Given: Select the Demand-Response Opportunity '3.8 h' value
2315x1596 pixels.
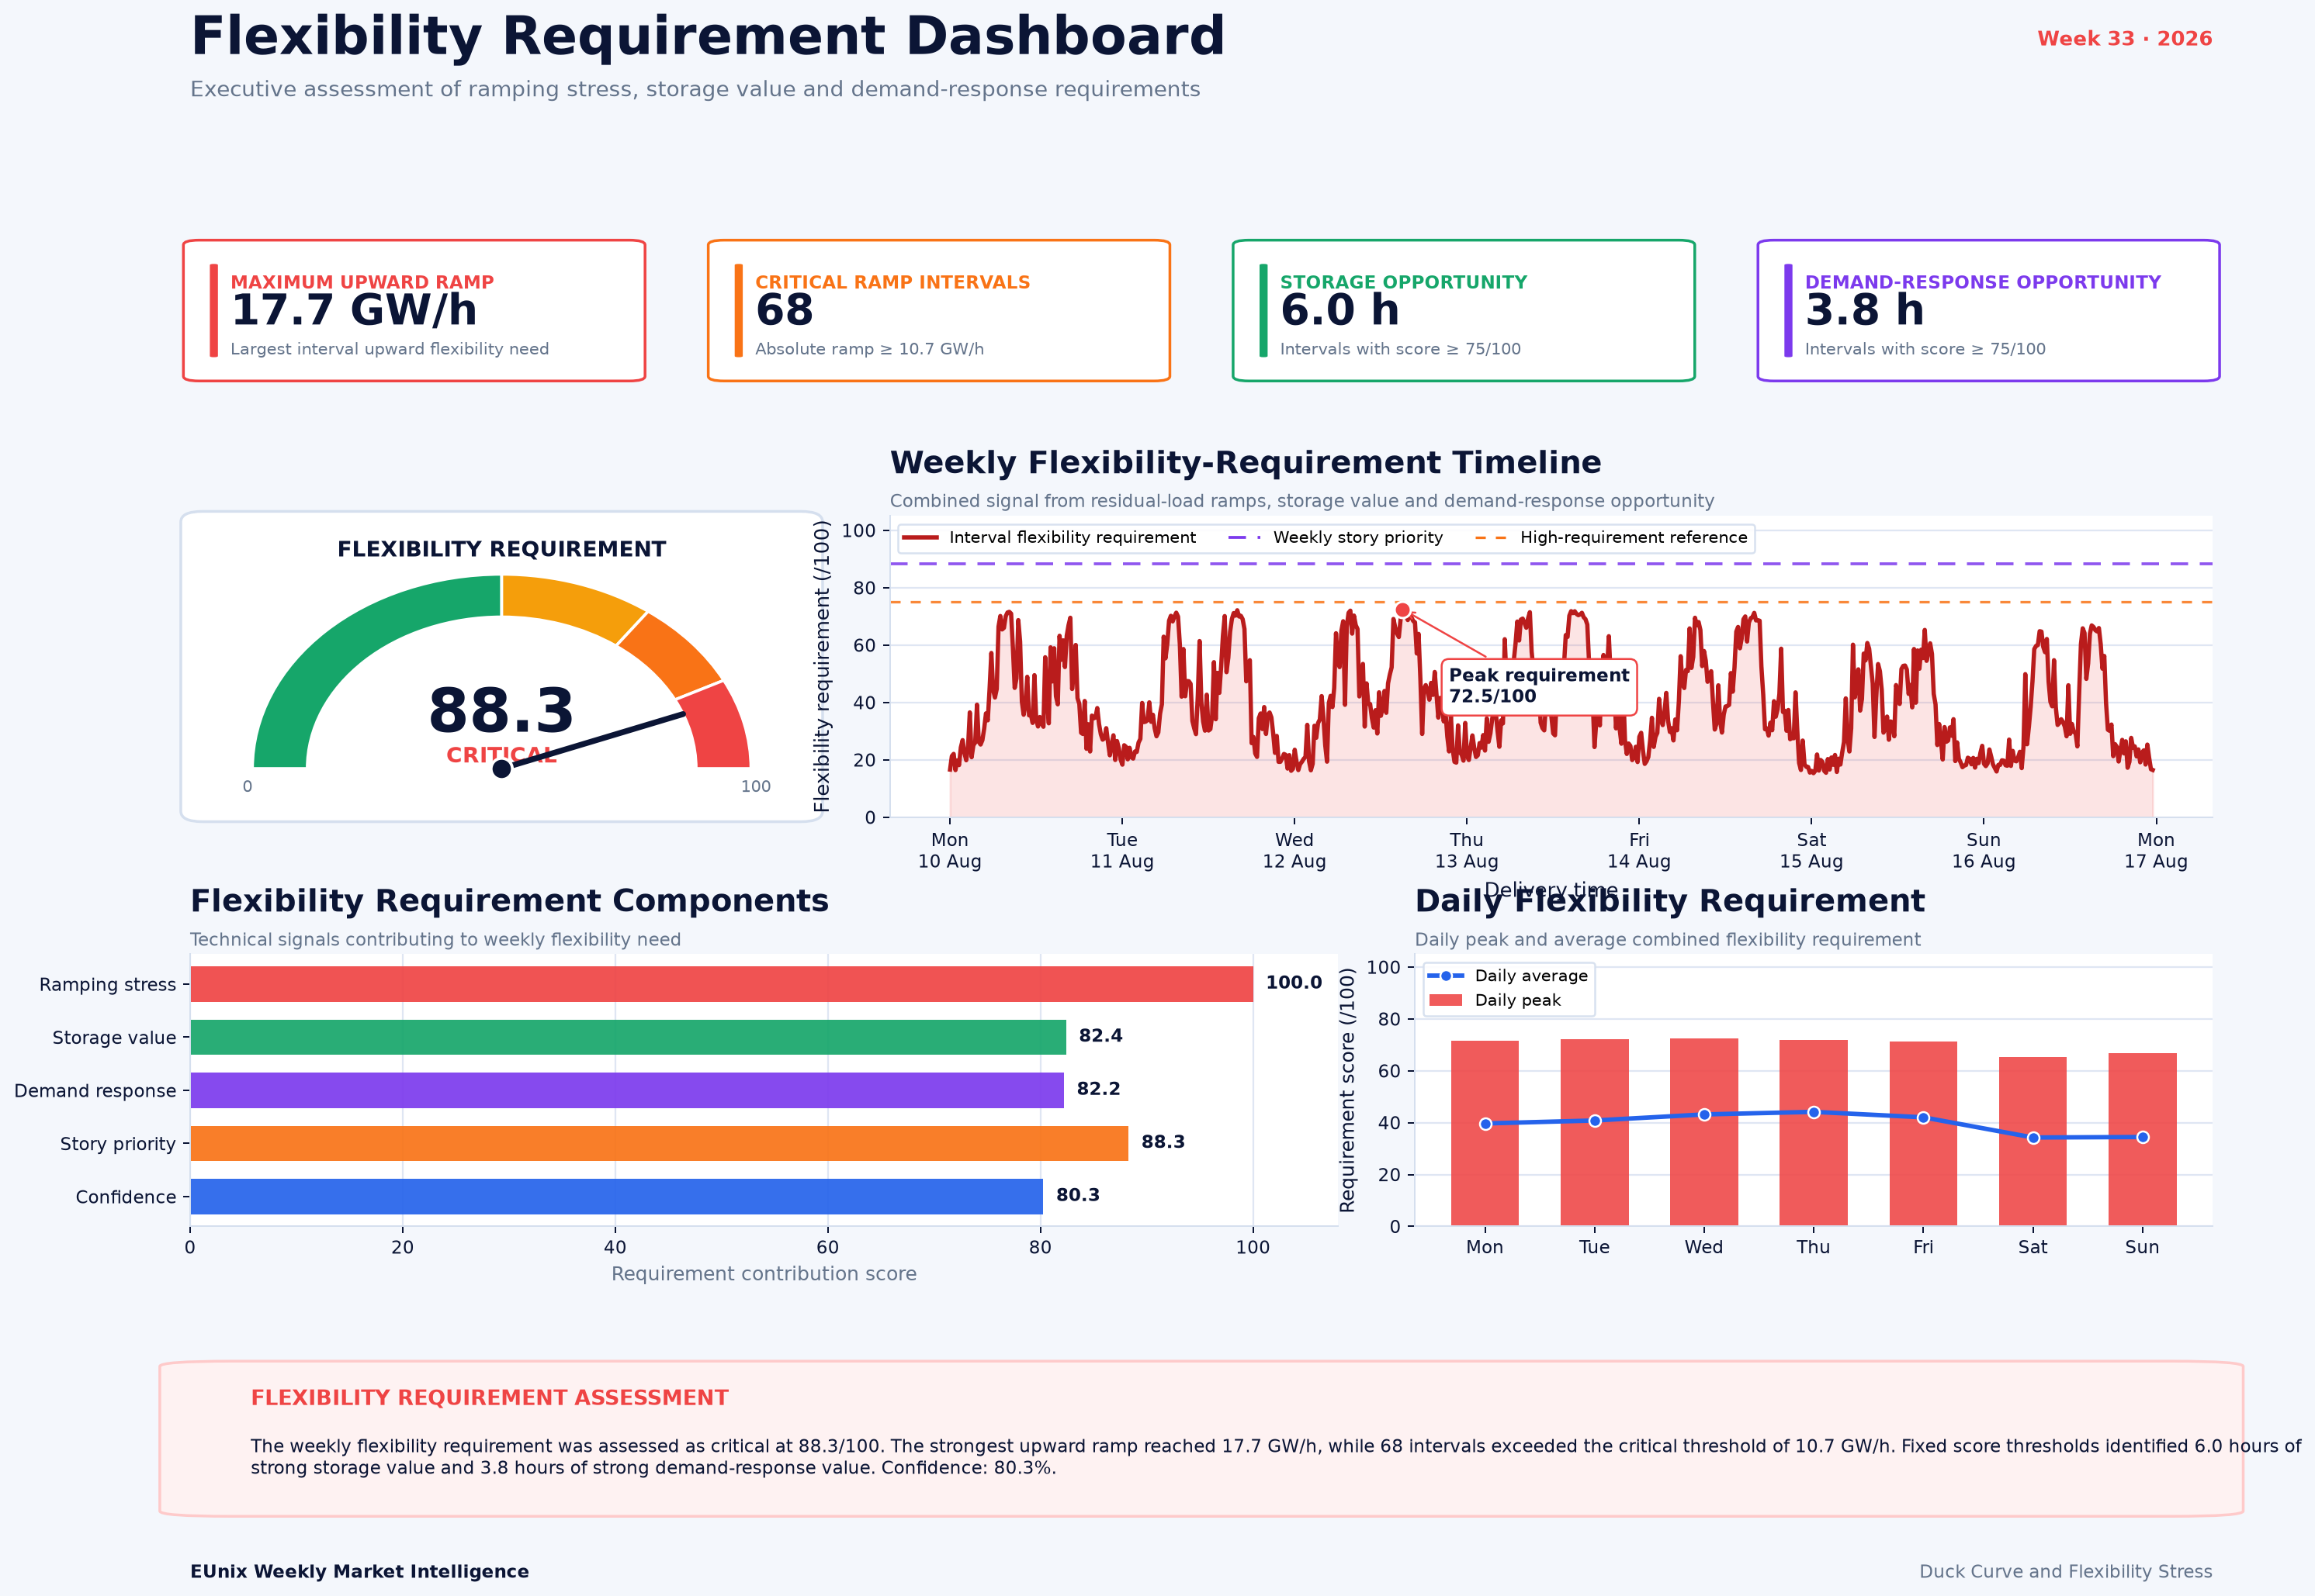Looking at the screenshot, I should 1865,311.
